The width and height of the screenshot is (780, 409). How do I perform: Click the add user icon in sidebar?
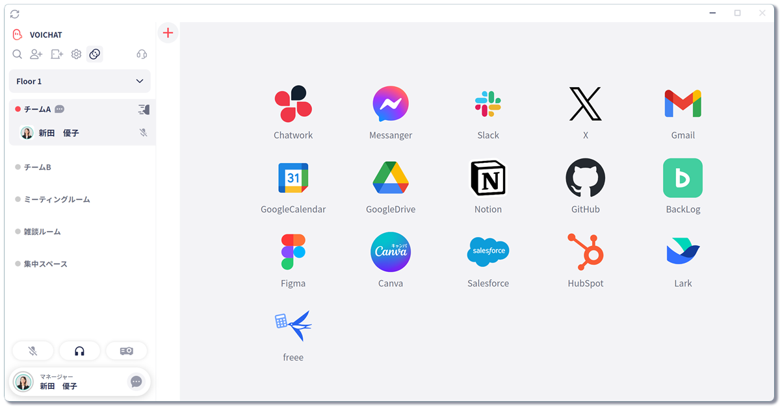pos(36,55)
